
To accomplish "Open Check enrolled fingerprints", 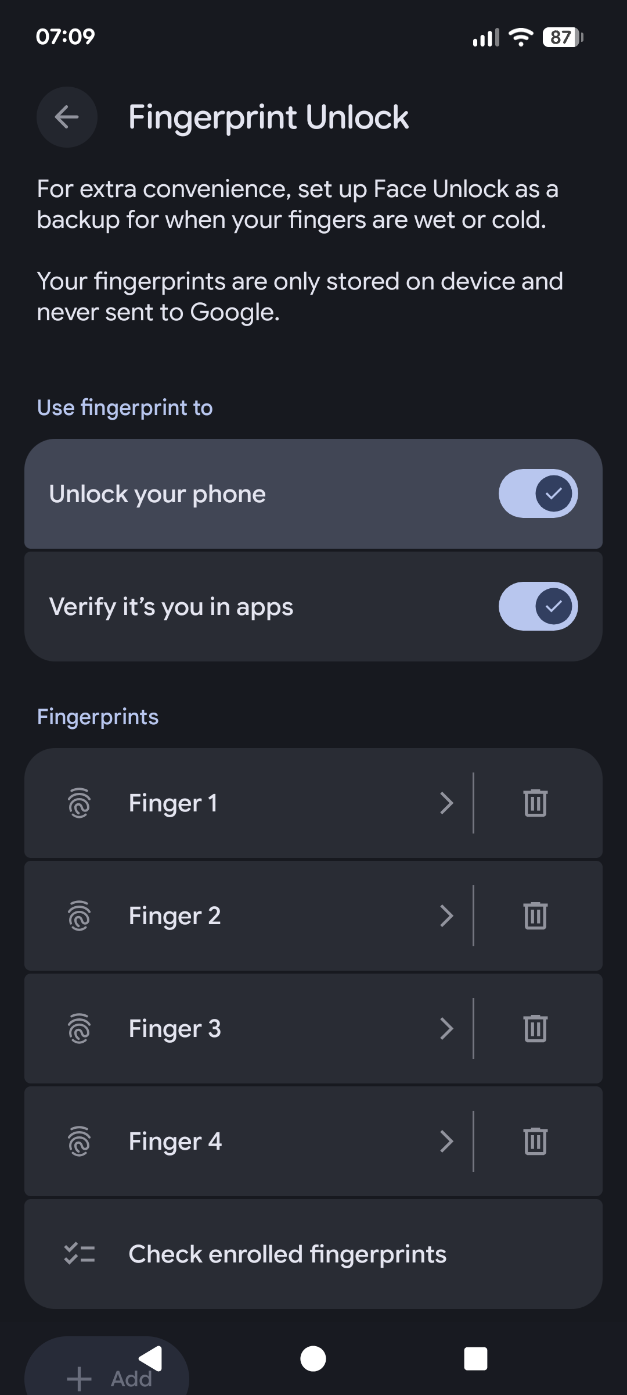I will pos(287,1254).
